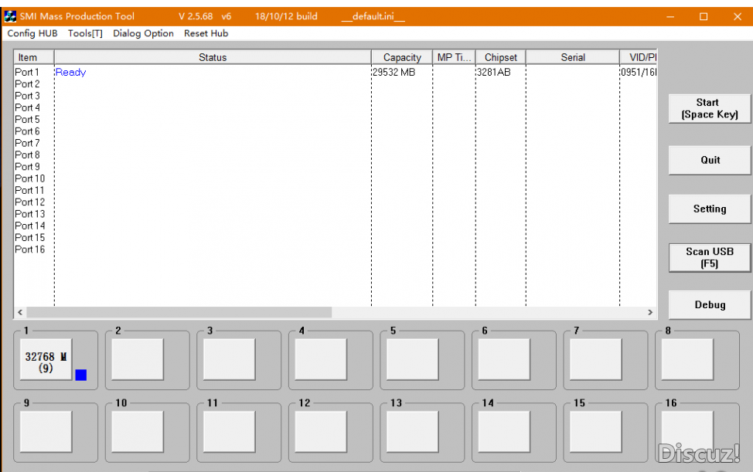Click the empty port slot 2 box
Screen dimensions: 753x472
click(138, 359)
